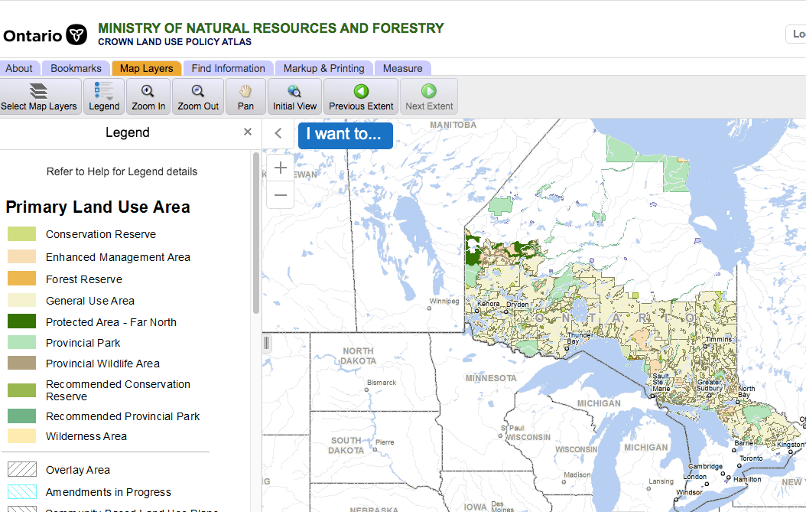This screenshot has width=806, height=512.
Task: Click Overlay Area hatched swatch
Action: click(22, 469)
